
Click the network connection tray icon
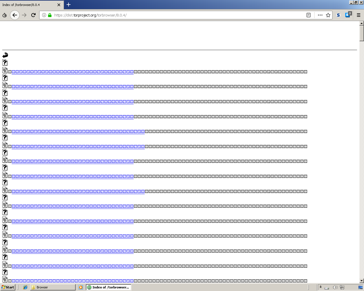(x=342, y=287)
